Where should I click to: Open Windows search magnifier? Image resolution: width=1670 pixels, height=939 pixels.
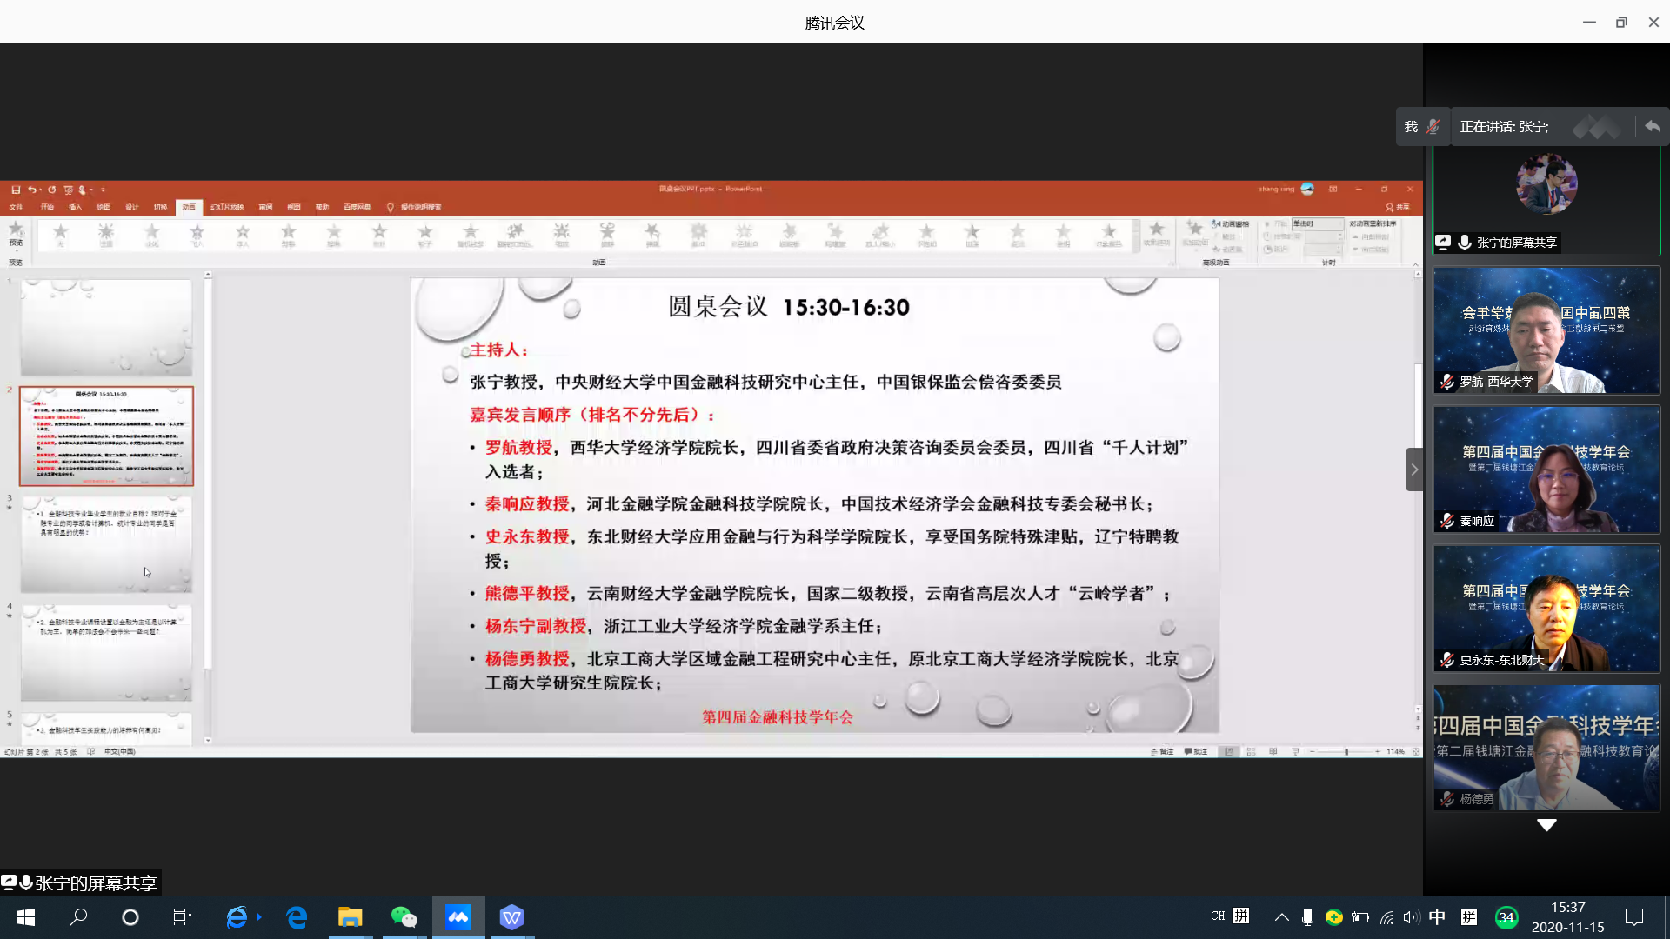coord(78,917)
